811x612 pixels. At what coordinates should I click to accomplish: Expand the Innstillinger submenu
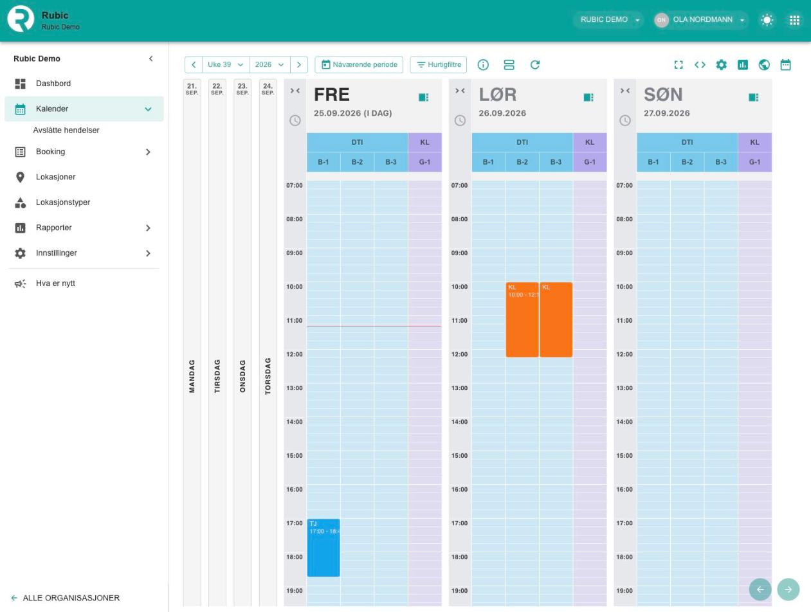[x=148, y=253]
